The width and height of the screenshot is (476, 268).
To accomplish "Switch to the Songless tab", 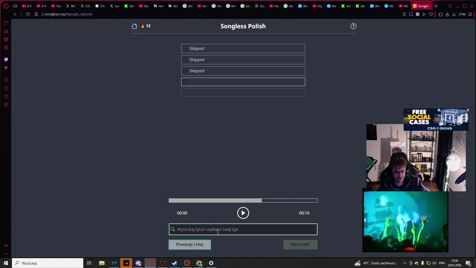I will [421, 6].
